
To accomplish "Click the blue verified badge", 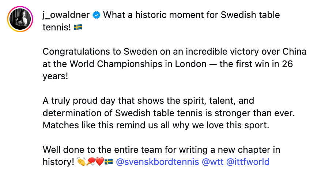I will [x=97, y=15].
